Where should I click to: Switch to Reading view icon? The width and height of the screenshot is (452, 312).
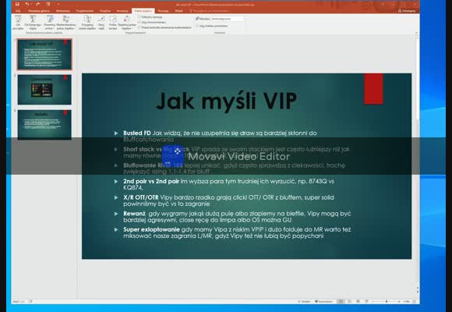(358, 301)
